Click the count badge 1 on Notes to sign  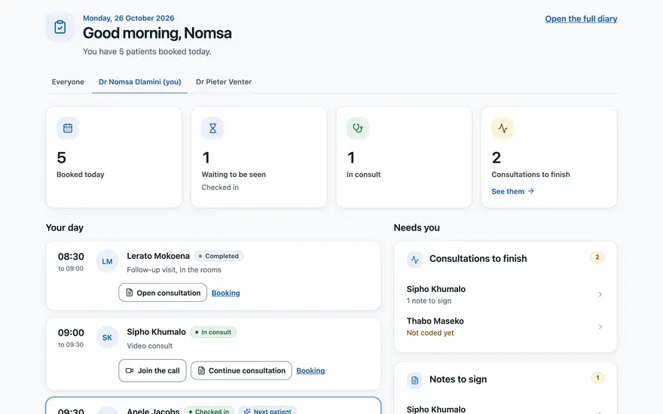pyautogui.click(x=597, y=378)
